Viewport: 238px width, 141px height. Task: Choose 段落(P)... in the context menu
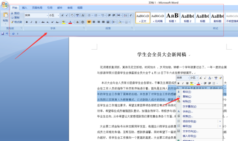200,116
